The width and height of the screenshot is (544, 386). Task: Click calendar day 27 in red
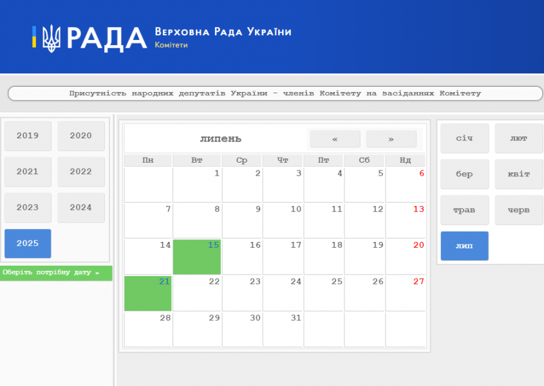(x=405, y=293)
